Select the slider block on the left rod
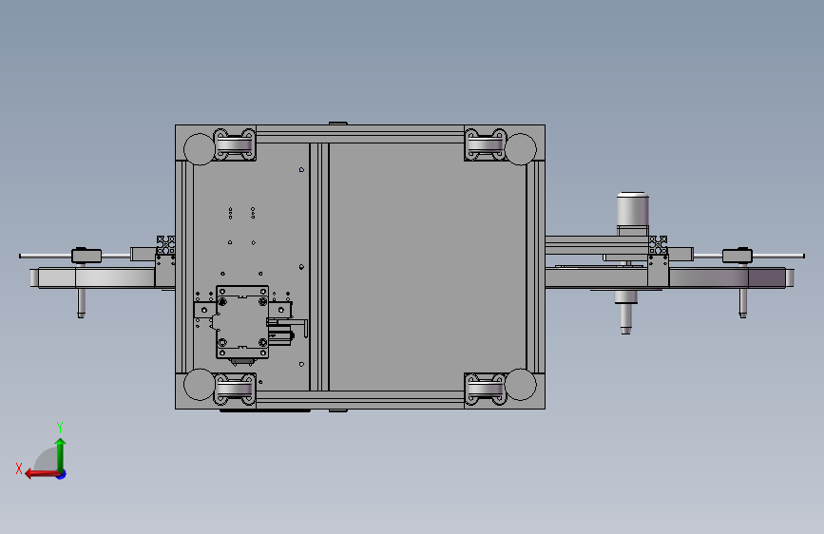Screen dimensions: 824x534 pyautogui.click(x=86, y=256)
